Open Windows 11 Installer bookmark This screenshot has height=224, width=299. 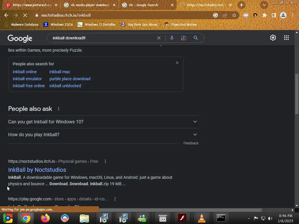pos(97,24)
